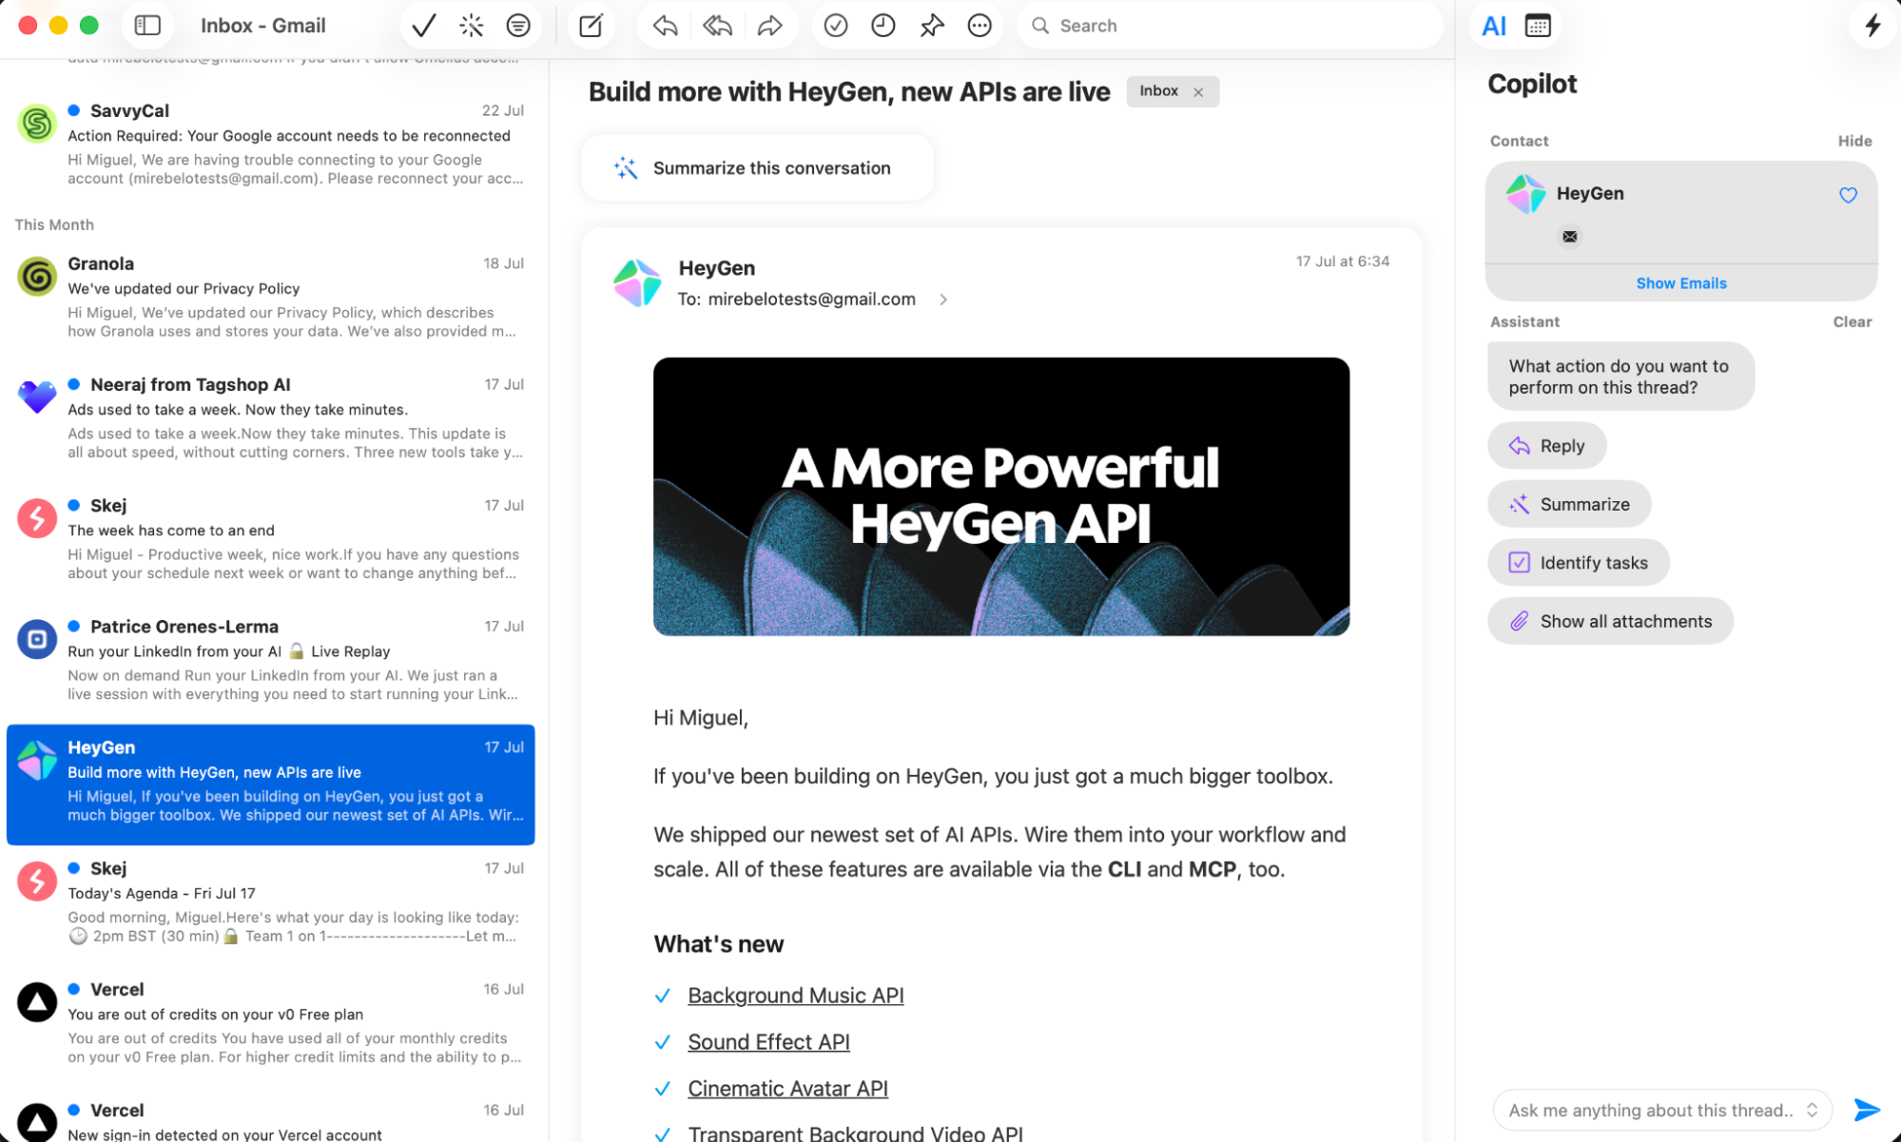
Task: Click the Reply arrow in the toolbar
Action: [x=666, y=26]
